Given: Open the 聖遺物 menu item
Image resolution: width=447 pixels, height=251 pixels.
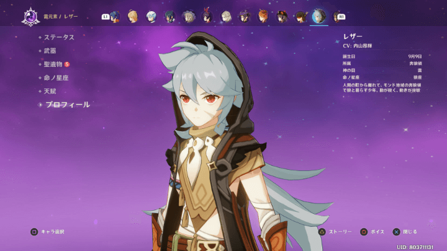Looking at the screenshot, I should coord(53,64).
